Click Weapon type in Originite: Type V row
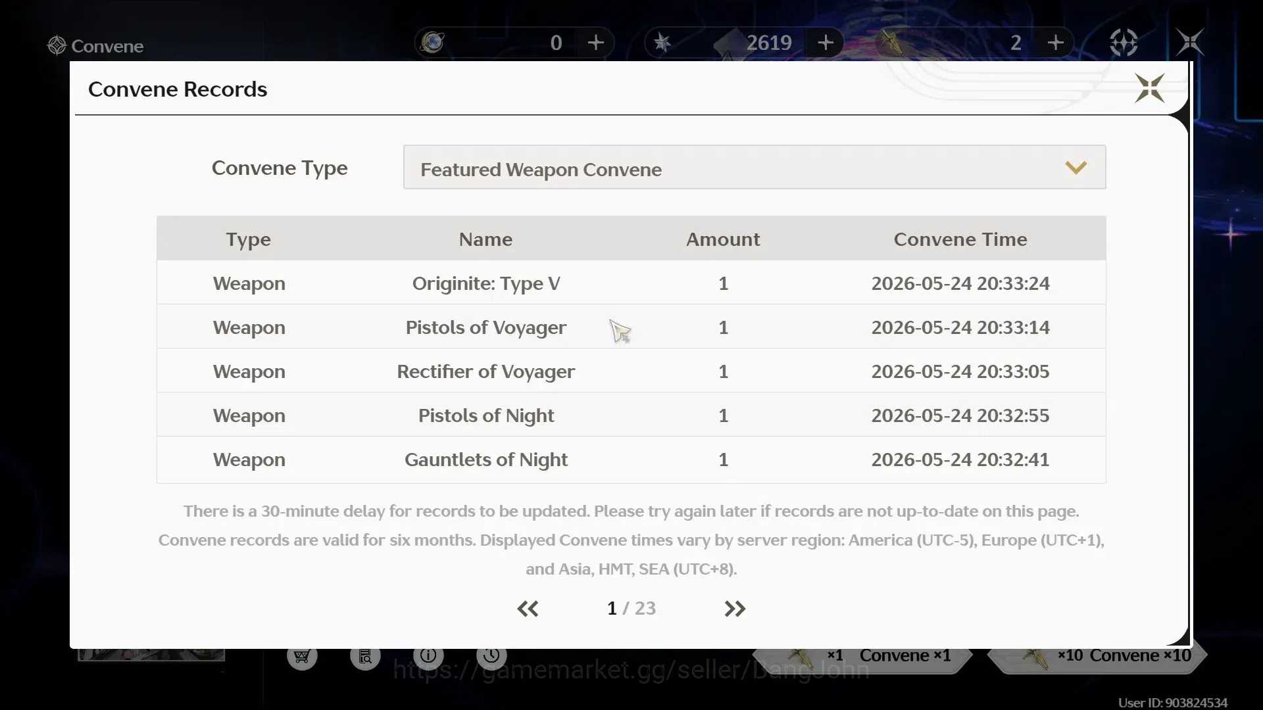 249,284
